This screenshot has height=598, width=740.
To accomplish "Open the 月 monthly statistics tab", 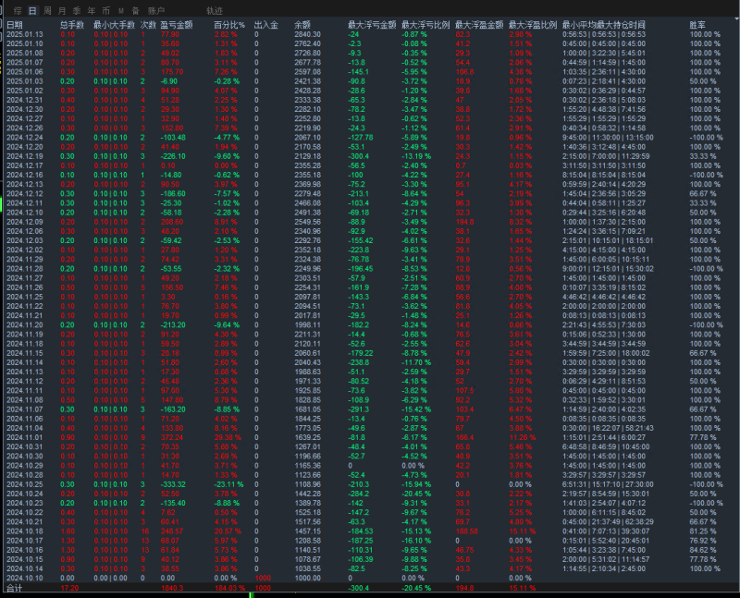I will (63, 9).
